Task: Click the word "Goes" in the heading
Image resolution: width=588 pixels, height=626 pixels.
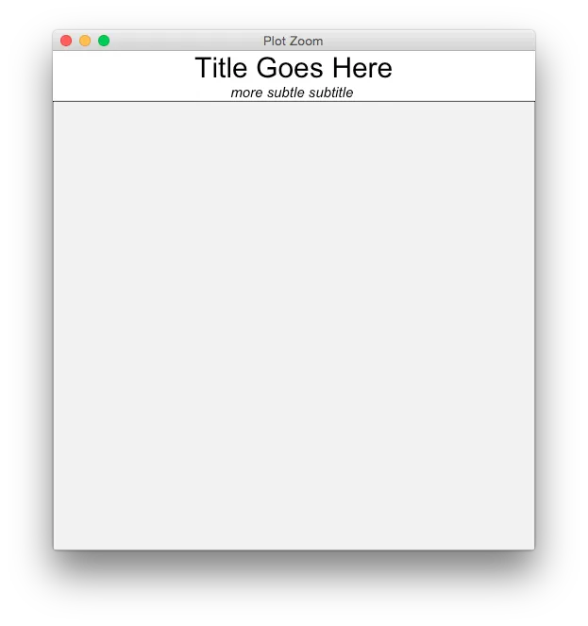Action: 290,67
